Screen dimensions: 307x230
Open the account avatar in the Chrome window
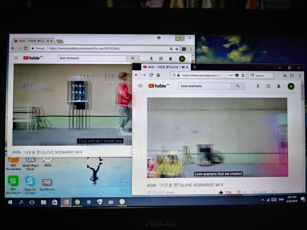pyautogui.click(x=182, y=59)
